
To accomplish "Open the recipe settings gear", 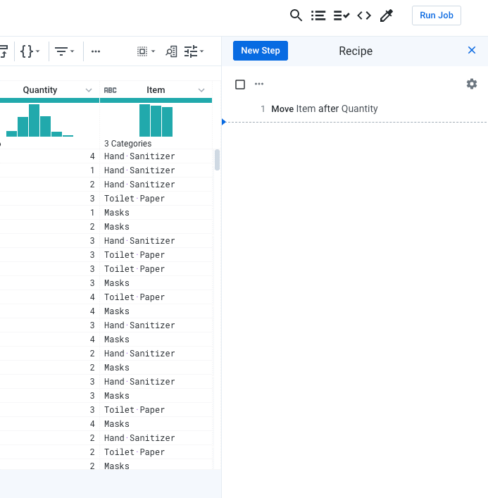I will point(472,84).
